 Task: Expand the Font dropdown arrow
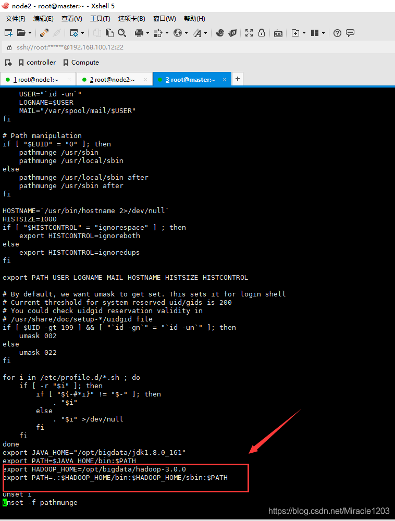206,33
